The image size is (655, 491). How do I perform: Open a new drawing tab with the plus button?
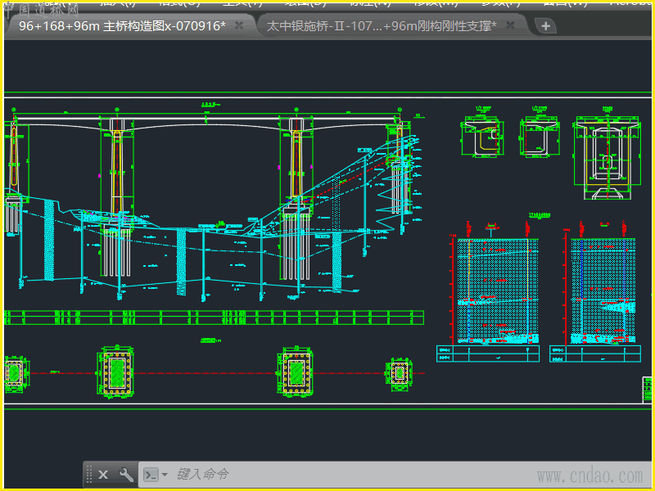pyautogui.click(x=545, y=26)
